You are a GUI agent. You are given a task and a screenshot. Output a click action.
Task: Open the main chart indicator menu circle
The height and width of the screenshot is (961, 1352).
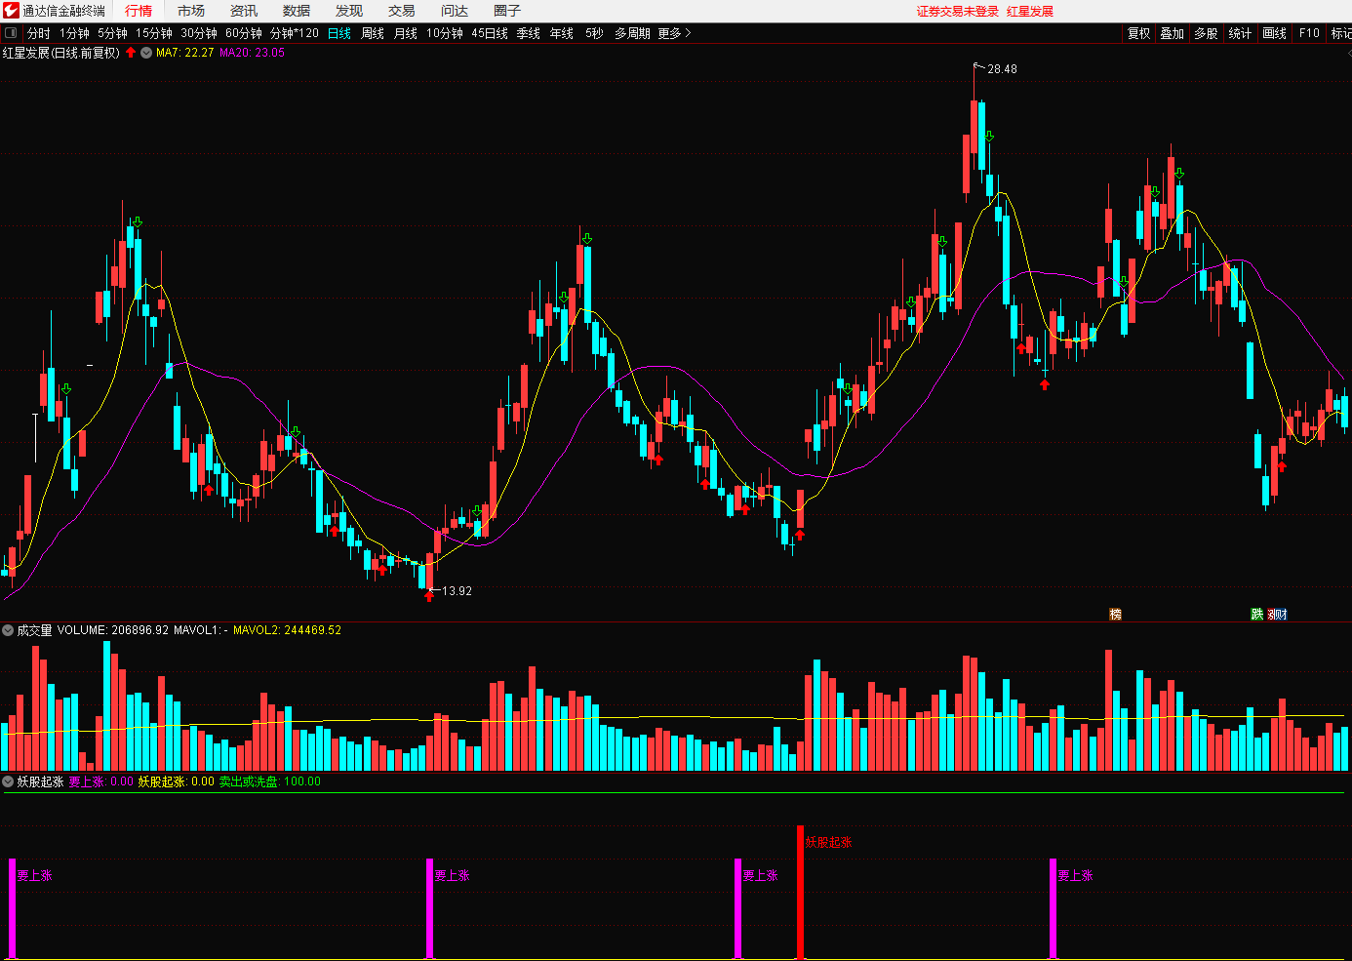pos(146,53)
